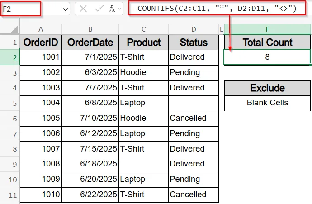Click the Blank Cells cell

[x=267, y=103]
